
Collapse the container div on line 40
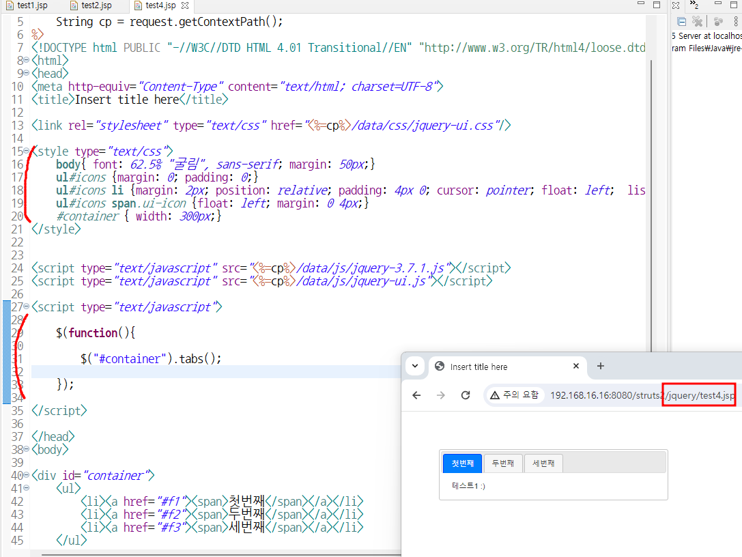27,475
